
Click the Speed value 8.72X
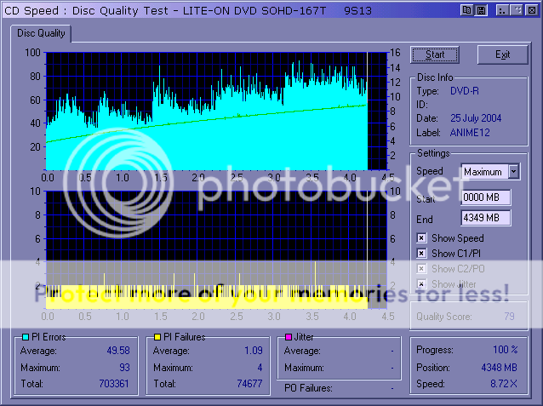pyautogui.click(x=504, y=384)
